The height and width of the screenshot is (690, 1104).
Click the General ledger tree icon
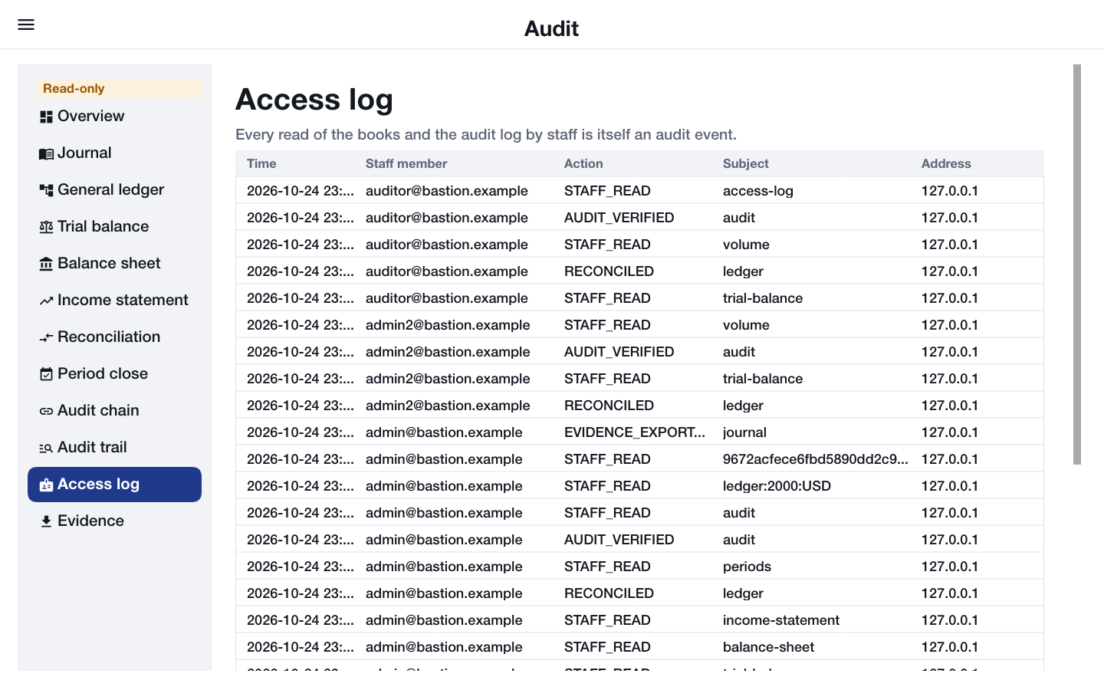tap(46, 190)
